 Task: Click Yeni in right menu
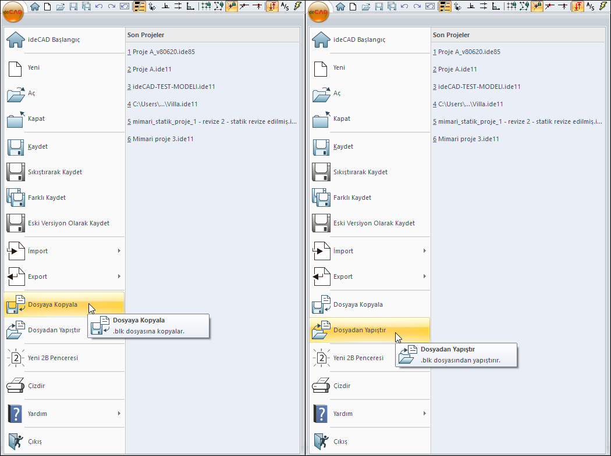point(370,67)
